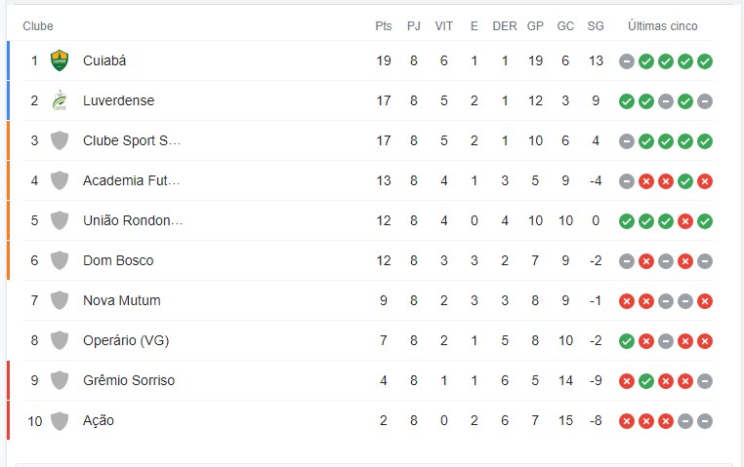Select the União Rondonópolis table row name
This screenshot has height=467, width=744.
click(x=133, y=220)
